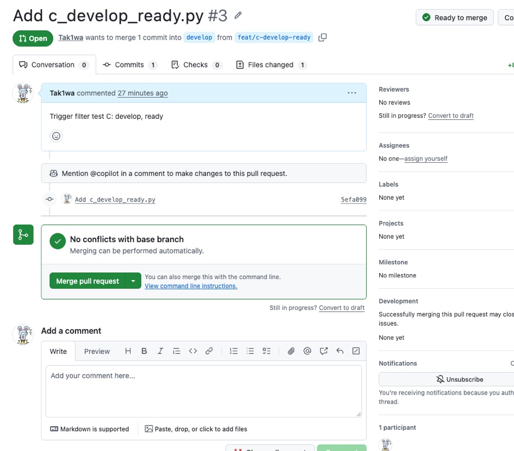
Task: Click Convert to draft in Reviewers section
Action: [x=451, y=116]
